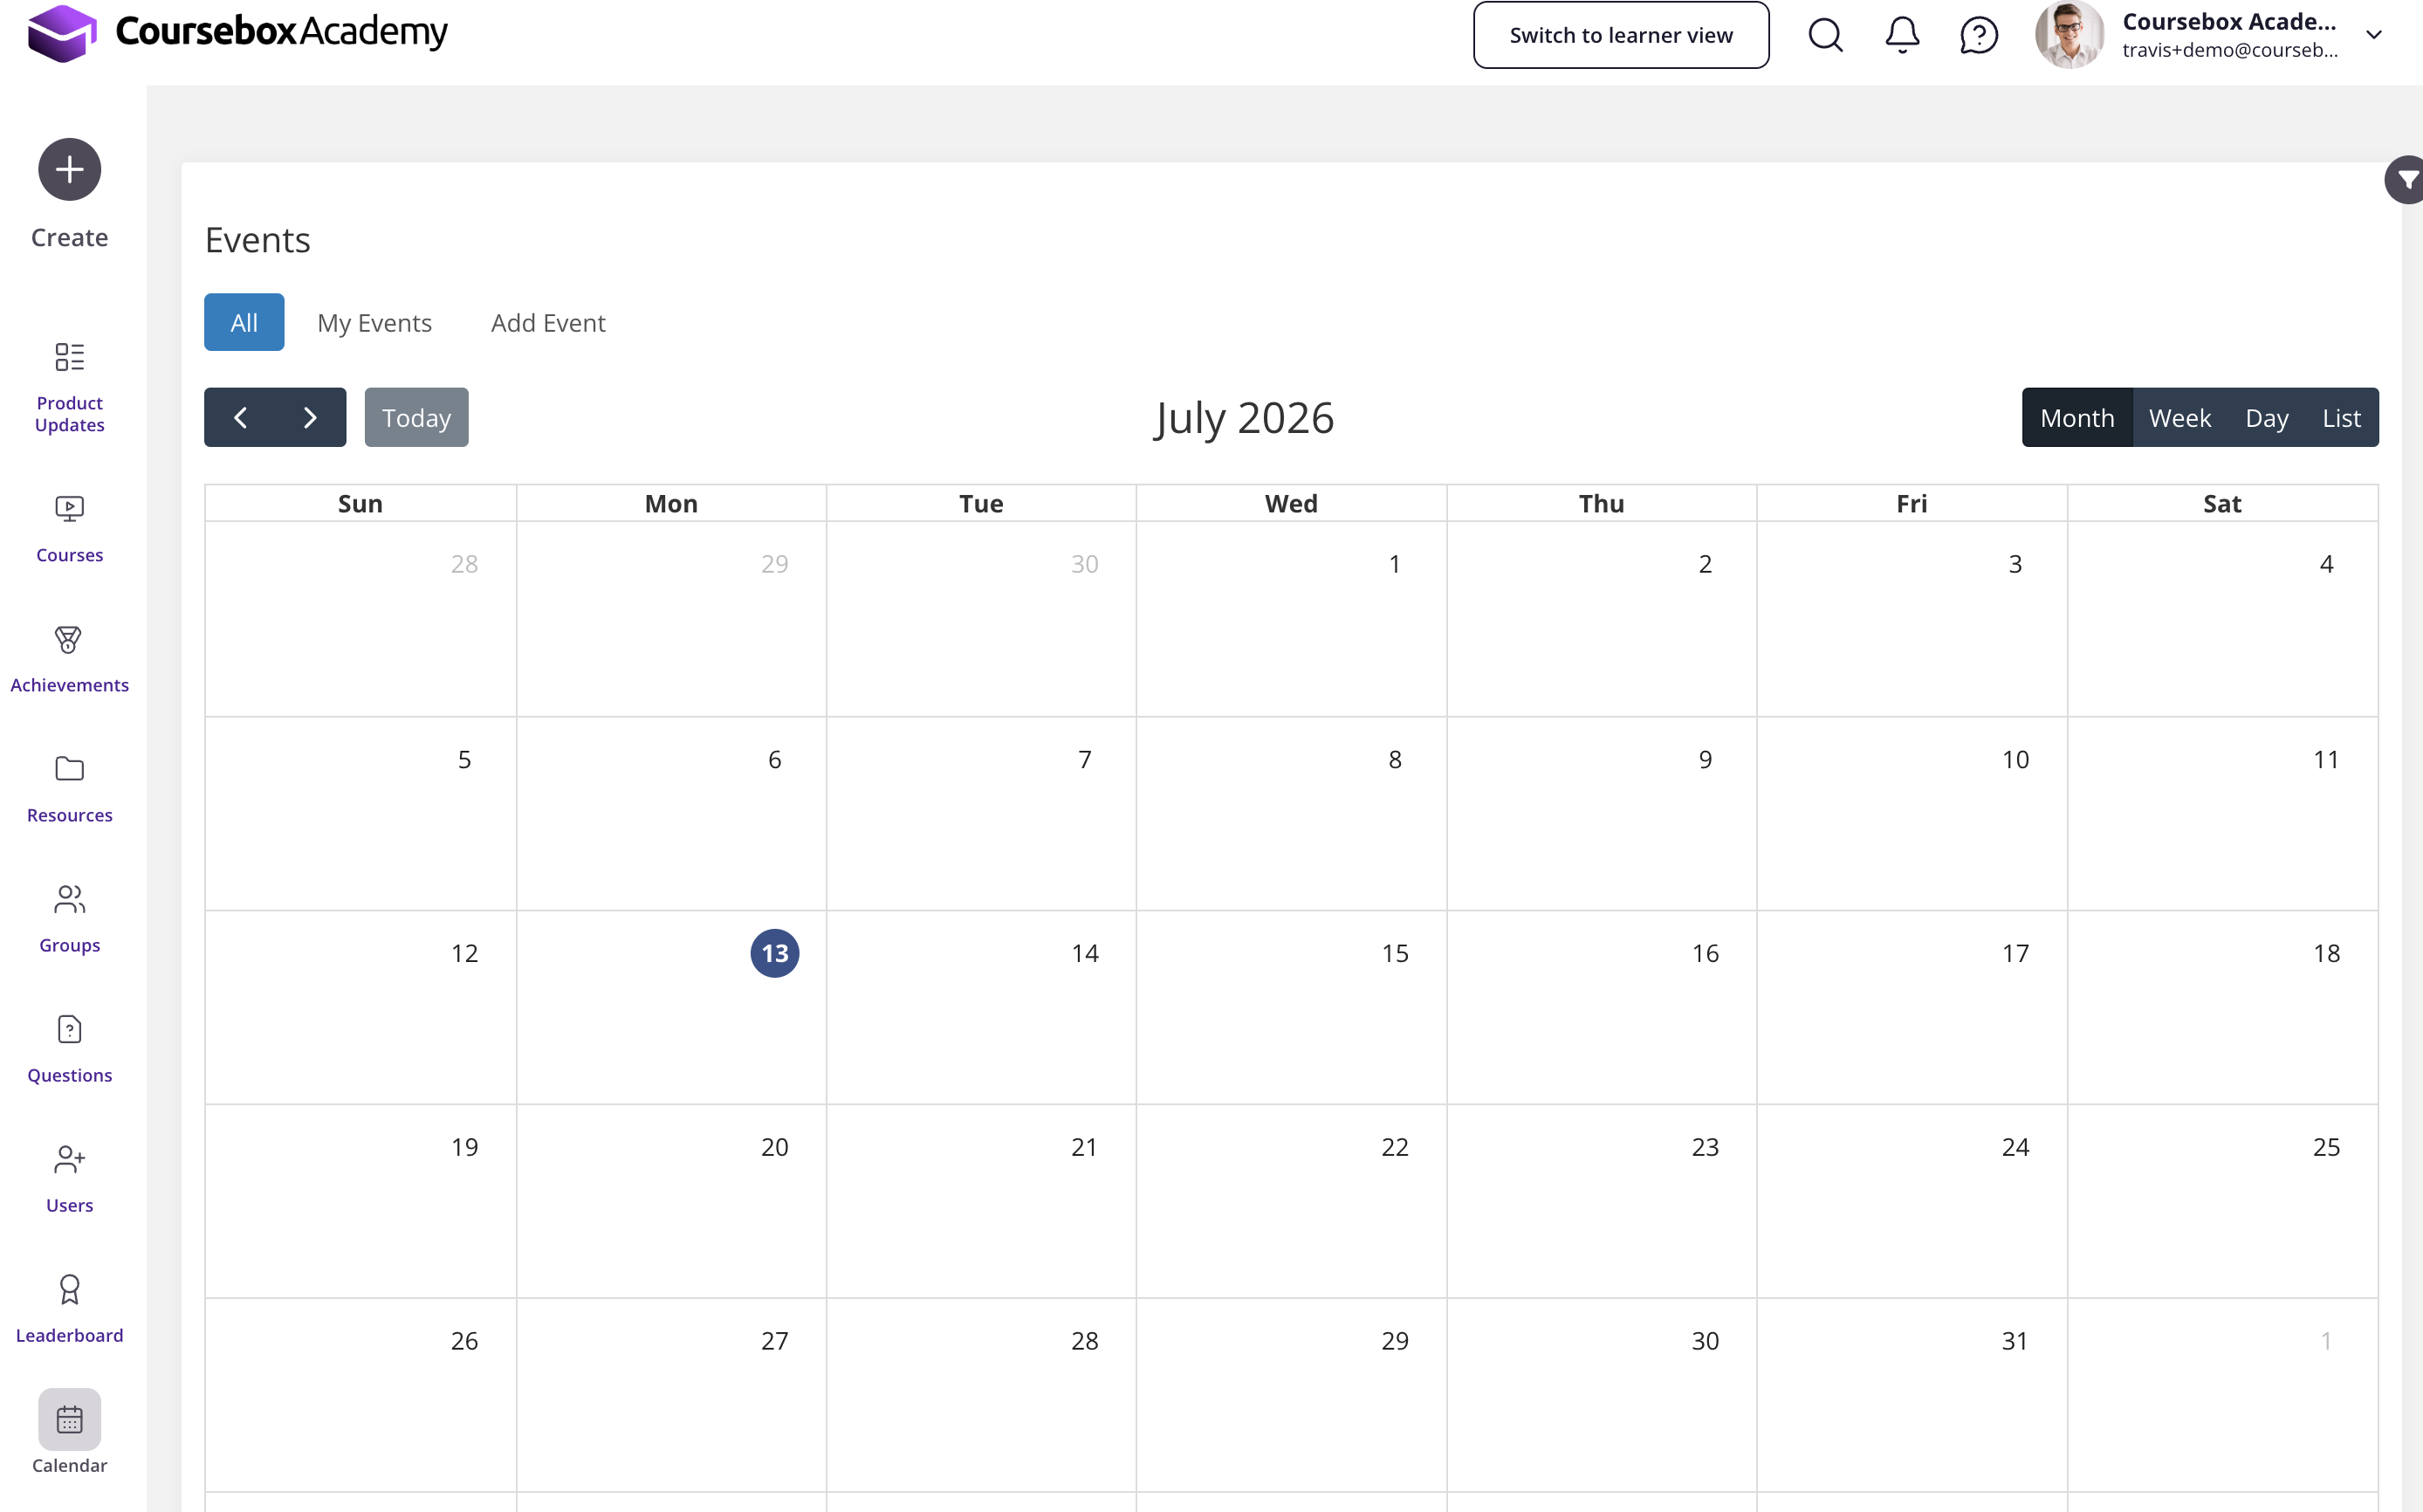Open the notifications bell
This screenshot has height=1512, width=2423.
(x=1902, y=35)
